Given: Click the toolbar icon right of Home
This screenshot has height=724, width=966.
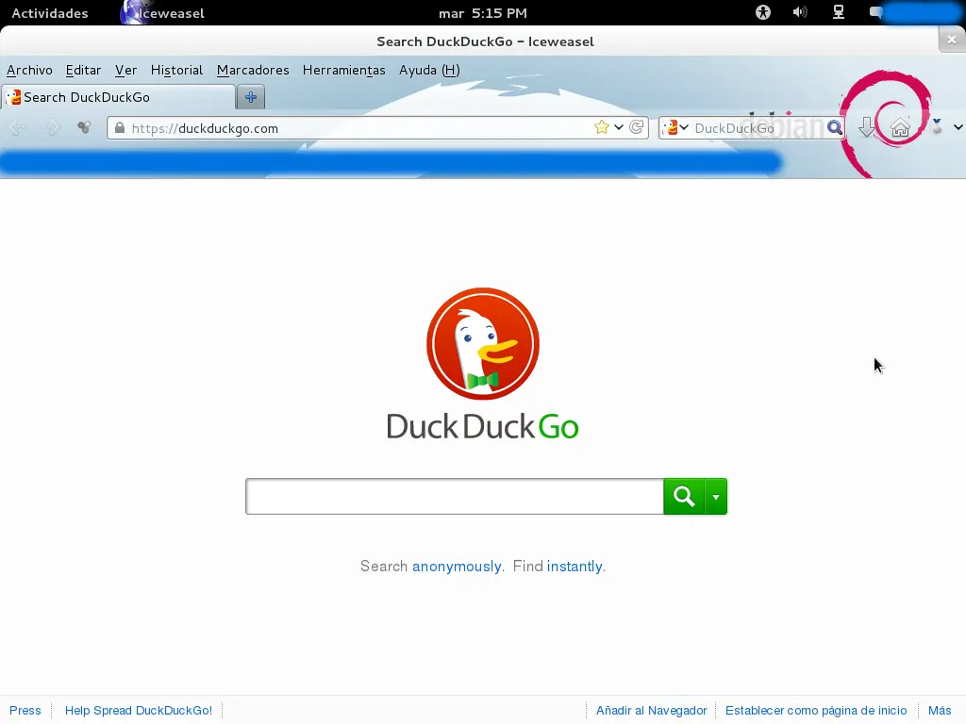Looking at the screenshot, I should pos(937,127).
